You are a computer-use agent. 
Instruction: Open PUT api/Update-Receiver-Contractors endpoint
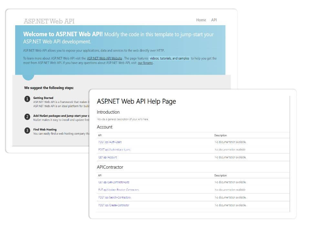(119, 190)
